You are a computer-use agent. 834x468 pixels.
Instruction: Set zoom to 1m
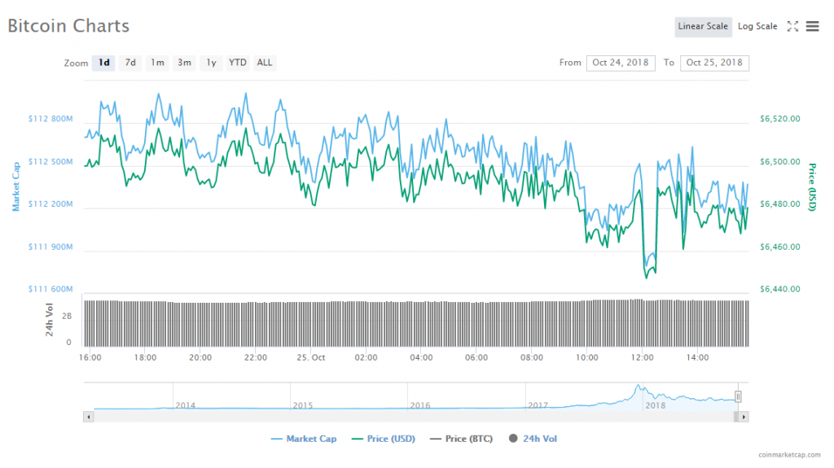tap(157, 63)
